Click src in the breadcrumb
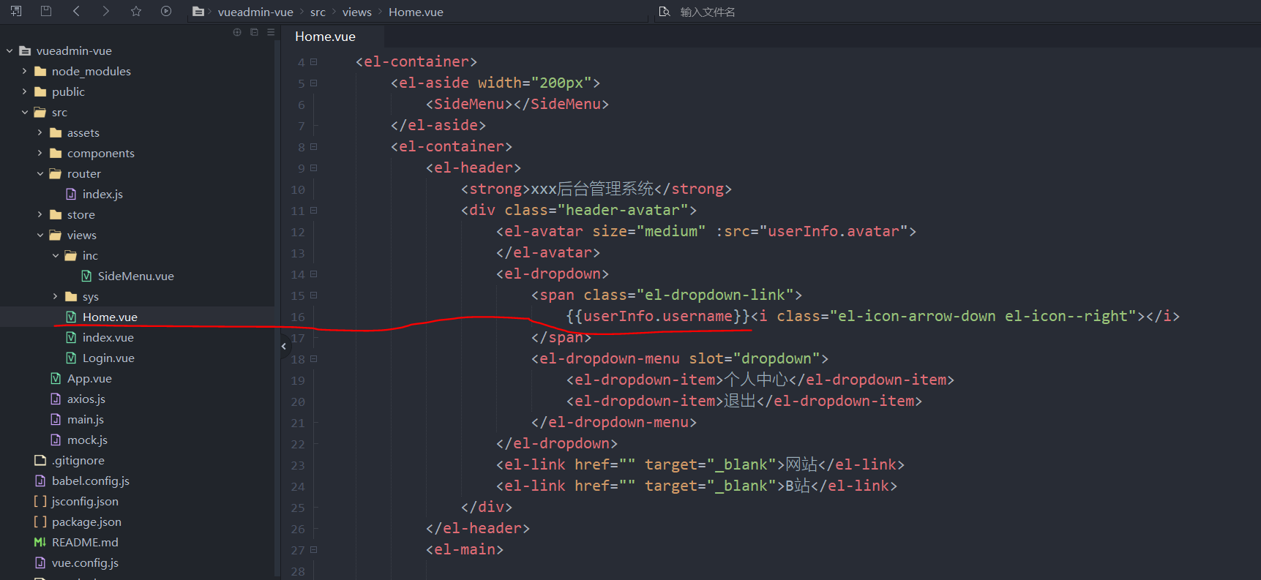Screen dimensions: 1261x580 (x=318, y=12)
